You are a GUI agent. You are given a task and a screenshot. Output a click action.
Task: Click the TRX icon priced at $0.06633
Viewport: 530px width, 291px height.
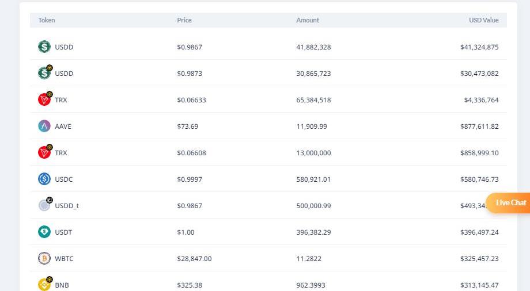44,100
